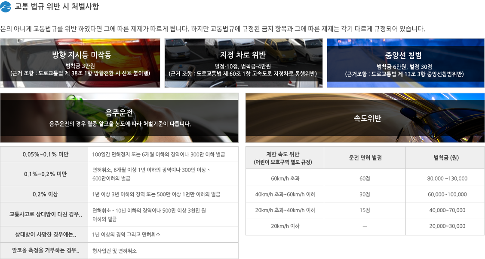Image resolution: width=485 pixels, height=259 pixels.
Task: Select the 60km/h 초과 speed row
Action: (285, 178)
